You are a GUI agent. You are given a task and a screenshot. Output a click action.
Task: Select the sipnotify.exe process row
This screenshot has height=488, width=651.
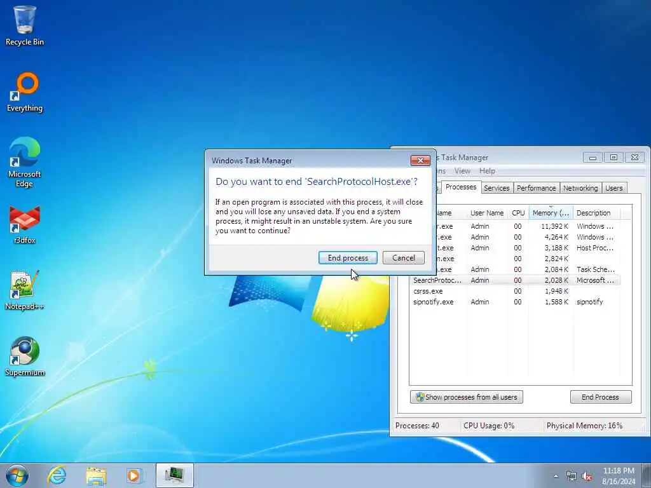point(515,302)
